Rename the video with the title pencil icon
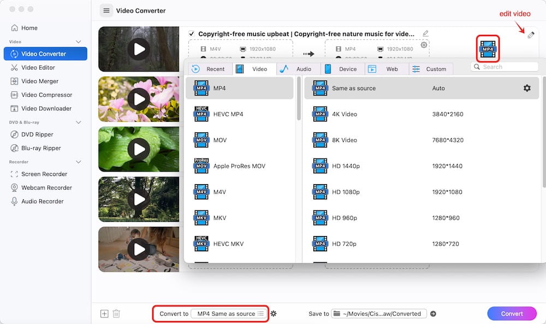 tap(425, 33)
